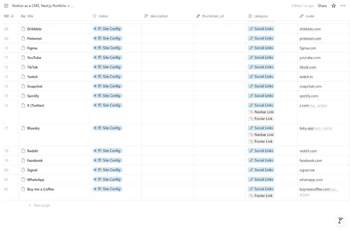
Task: Click the page icon beside Signal
Action: click(23, 170)
